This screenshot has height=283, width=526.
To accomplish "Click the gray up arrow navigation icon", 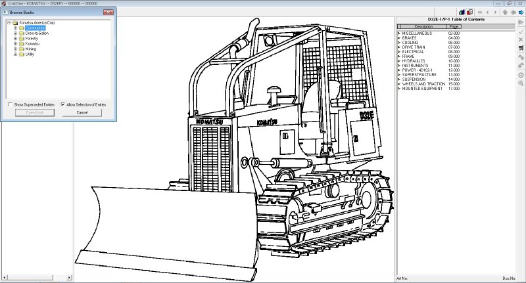I will pyautogui.click(x=505, y=12).
